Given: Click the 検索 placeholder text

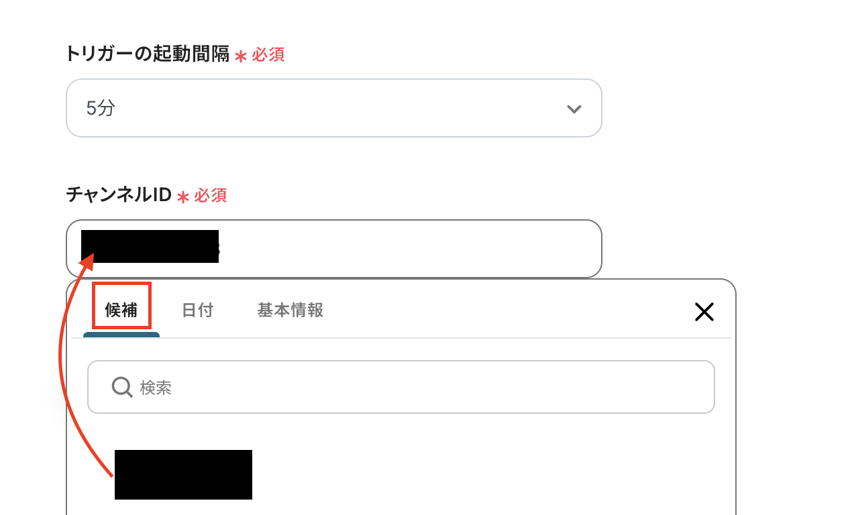Looking at the screenshot, I should tap(156, 388).
